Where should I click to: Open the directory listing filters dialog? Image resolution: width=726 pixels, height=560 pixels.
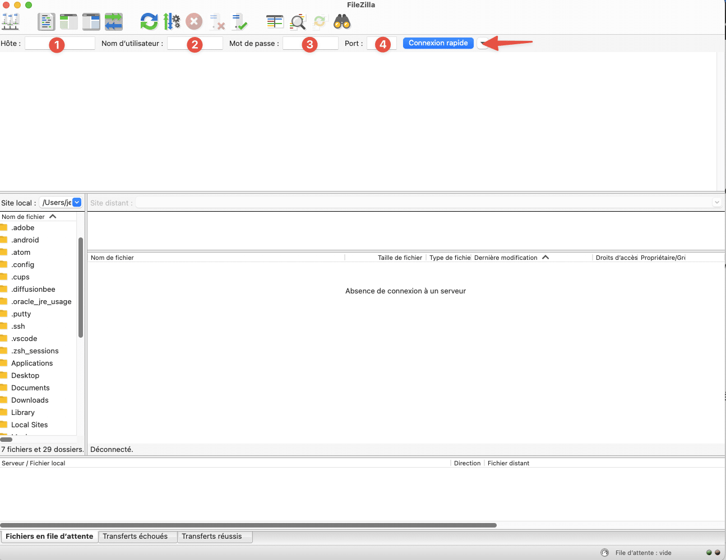coord(275,22)
